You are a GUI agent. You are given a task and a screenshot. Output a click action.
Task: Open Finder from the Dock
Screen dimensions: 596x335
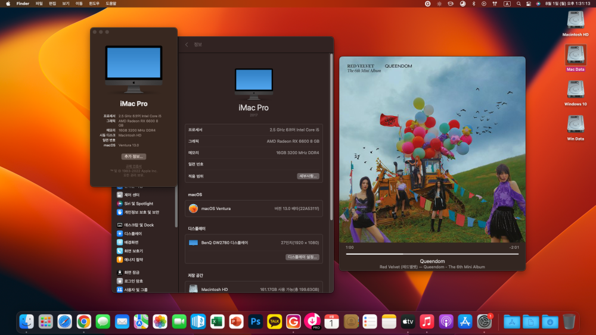click(x=27, y=322)
